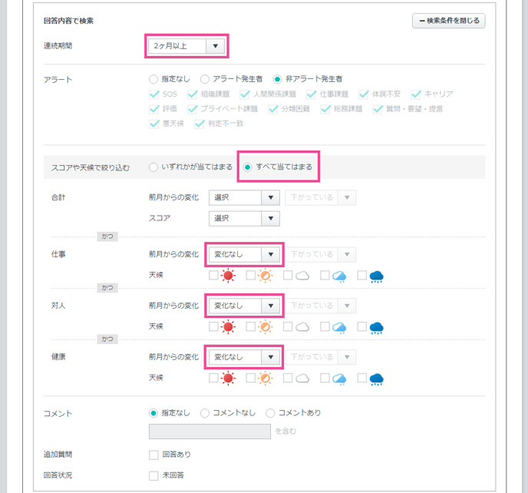This screenshot has width=528, height=493.
Task: Click the partly sunny icon in the 健康 row
Action: (265, 378)
